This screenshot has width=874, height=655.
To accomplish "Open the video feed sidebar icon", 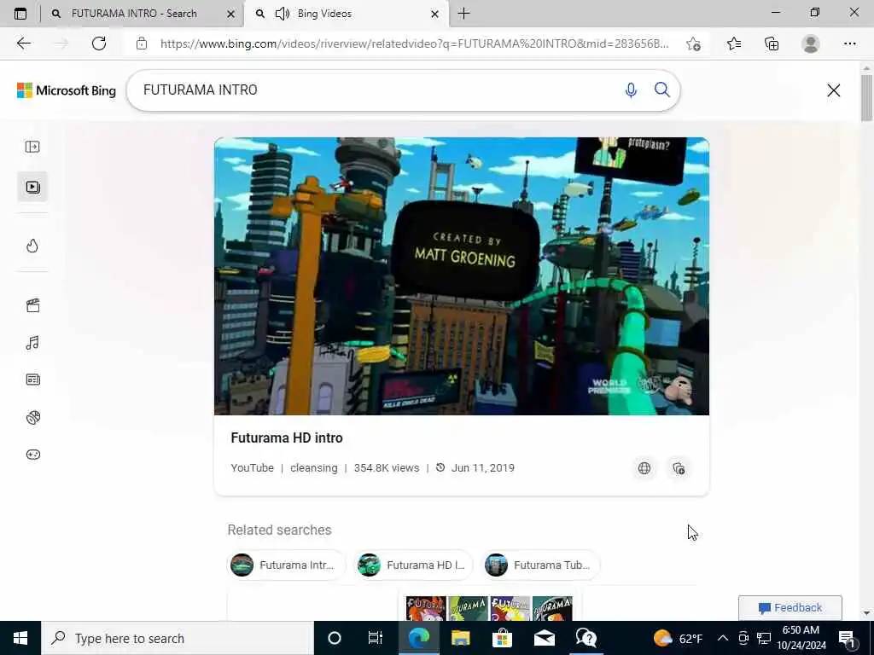I will click(x=32, y=187).
